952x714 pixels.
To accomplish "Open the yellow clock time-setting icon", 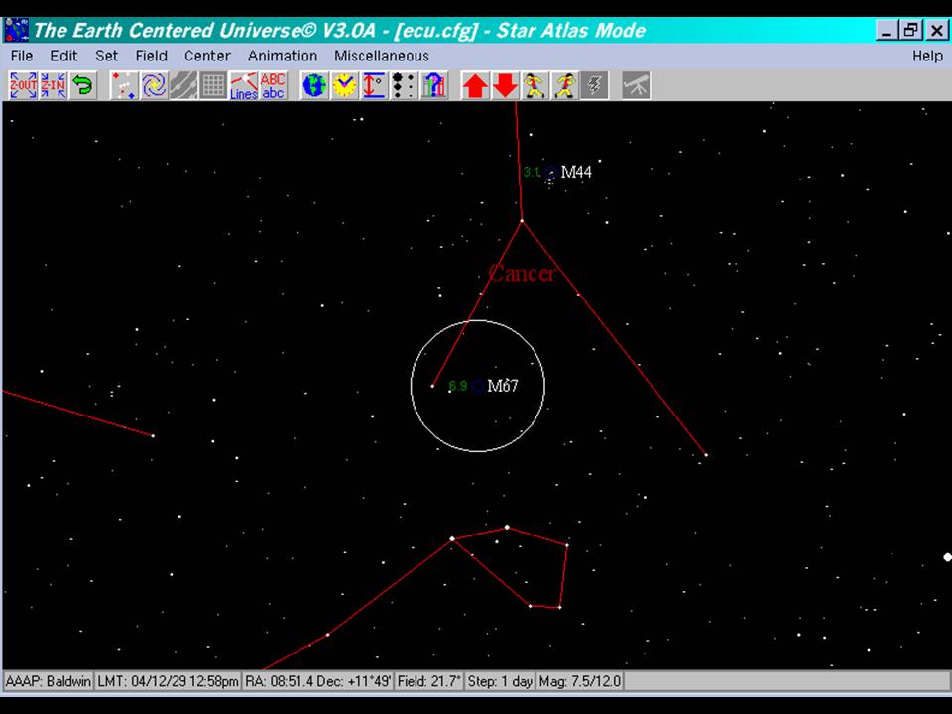I will (x=344, y=85).
